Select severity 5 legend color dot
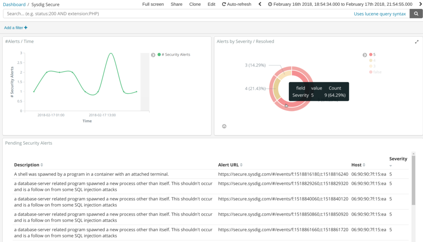Screen dimensions: 423x242 [x=371, y=55]
